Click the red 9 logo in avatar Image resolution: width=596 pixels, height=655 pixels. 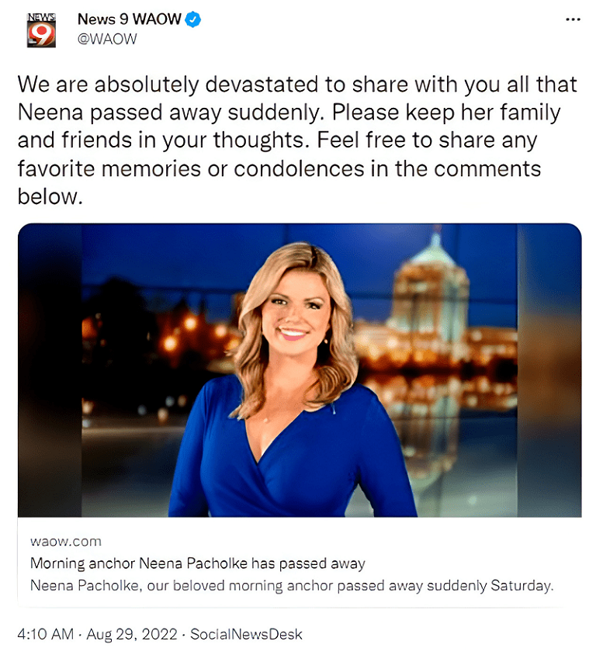coord(42,34)
